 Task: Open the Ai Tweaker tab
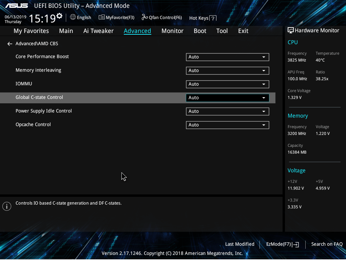98,31
